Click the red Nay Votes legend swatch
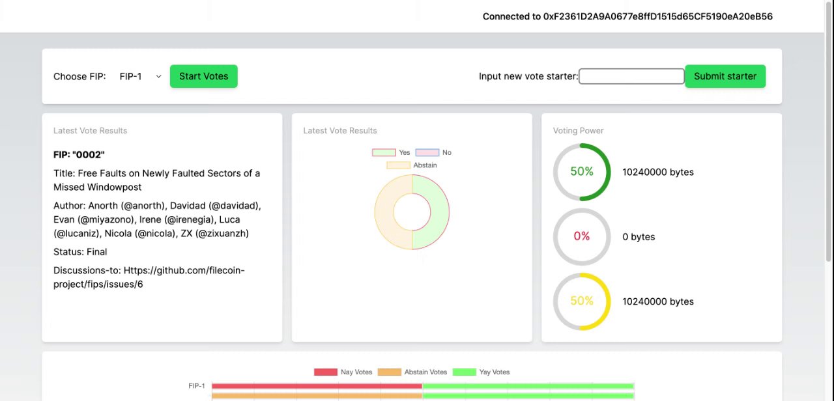Image resolution: width=834 pixels, height=401 pixels. (325, 372)
